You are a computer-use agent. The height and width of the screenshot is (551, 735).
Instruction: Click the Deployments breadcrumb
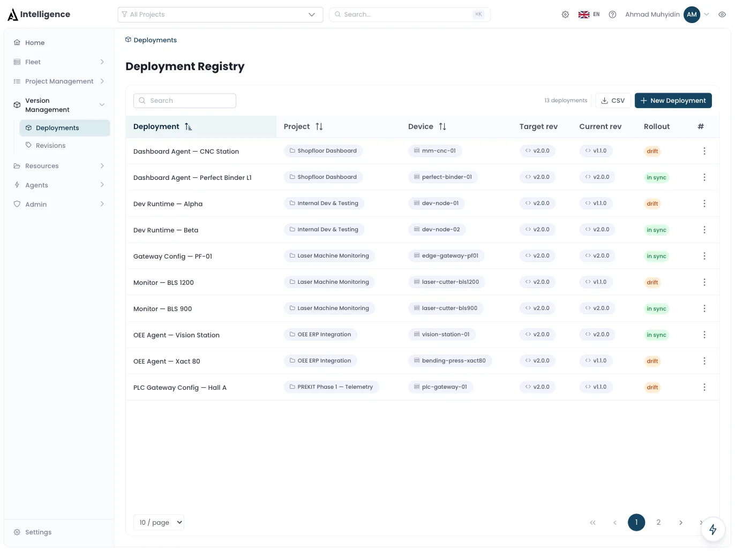pyautogui.click(x=151, y=40)
